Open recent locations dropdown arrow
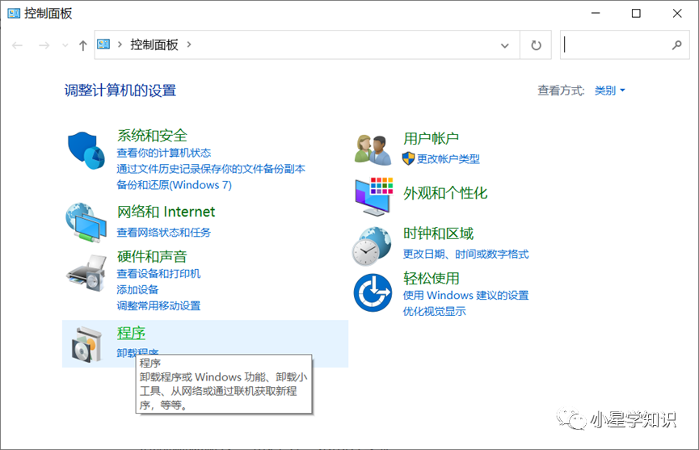The height and width of the screenshot is (450, 699). (65, 45)
